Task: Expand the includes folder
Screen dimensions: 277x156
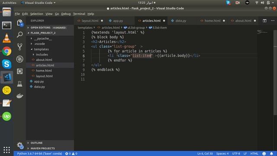Action: point(50,55)
